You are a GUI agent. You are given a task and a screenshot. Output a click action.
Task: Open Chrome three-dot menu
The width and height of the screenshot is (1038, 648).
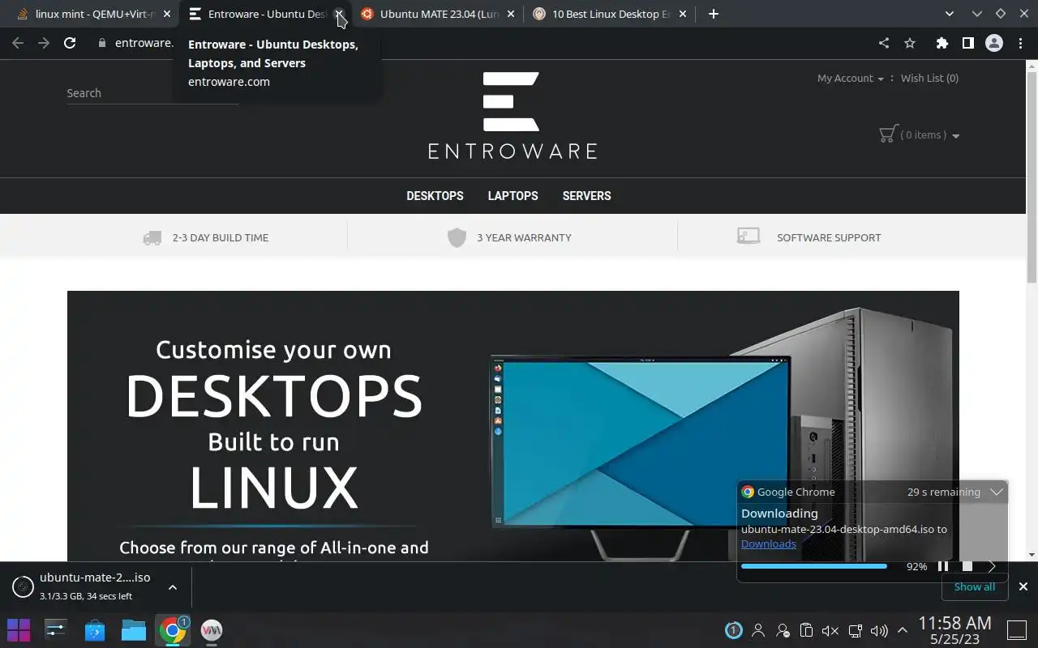tap(1021, 43)
